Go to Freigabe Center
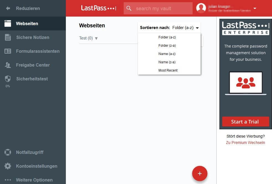 tap(33, 65)
